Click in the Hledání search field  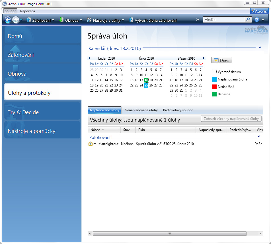point(223,20)
